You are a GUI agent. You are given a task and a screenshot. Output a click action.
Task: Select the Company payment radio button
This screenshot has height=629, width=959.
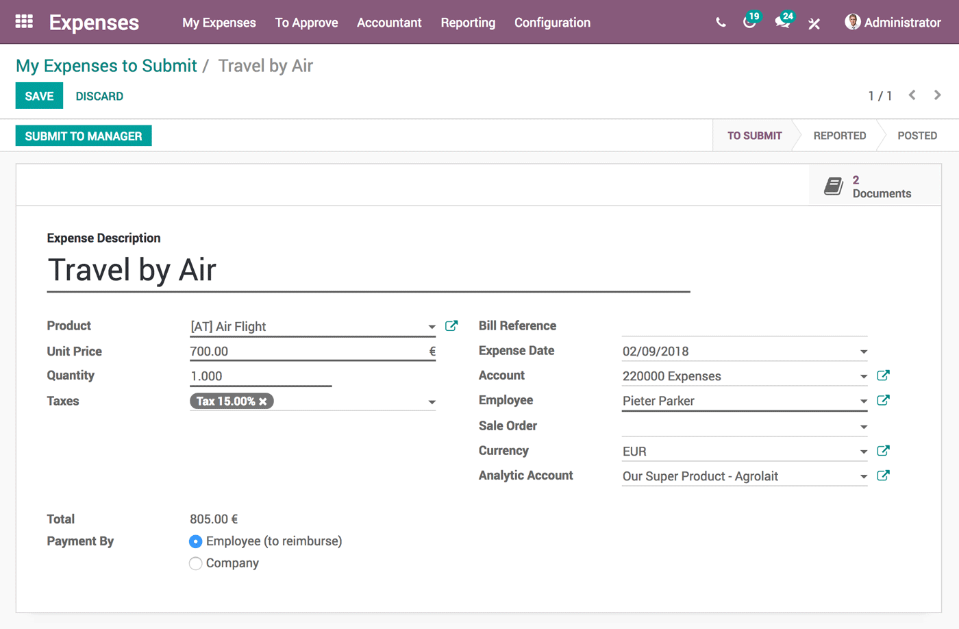pyautogui.click(x=196, y=563)
